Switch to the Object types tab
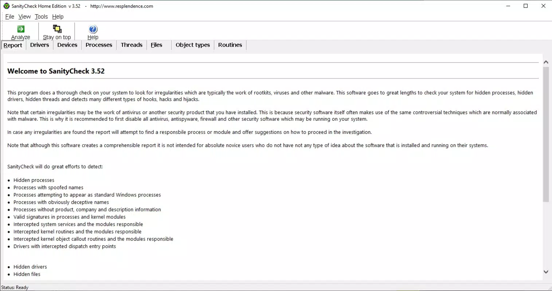This screenshot has height=291, width=552. [x=193, y=45]
